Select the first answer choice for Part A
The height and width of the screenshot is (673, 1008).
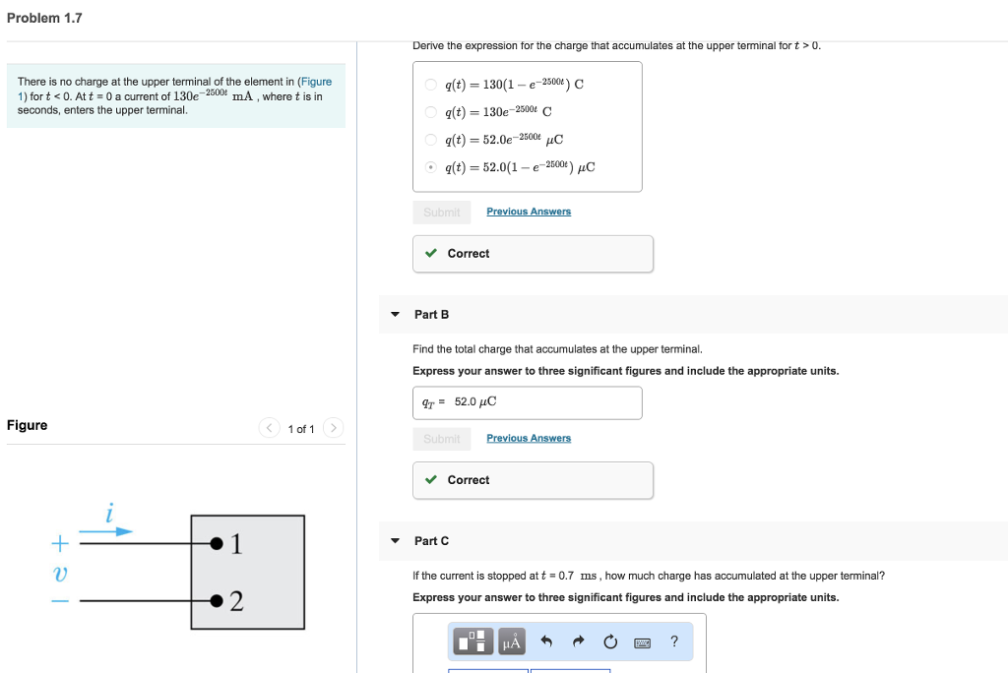[x=431, y=84]
